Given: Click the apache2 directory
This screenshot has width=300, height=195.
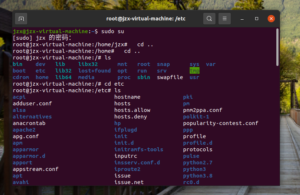Looking at the screenshot, I should [x=24, y=130].
